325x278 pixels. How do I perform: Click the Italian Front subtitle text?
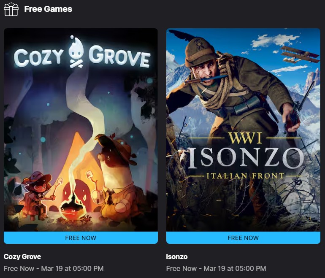(x=245, y=176)
